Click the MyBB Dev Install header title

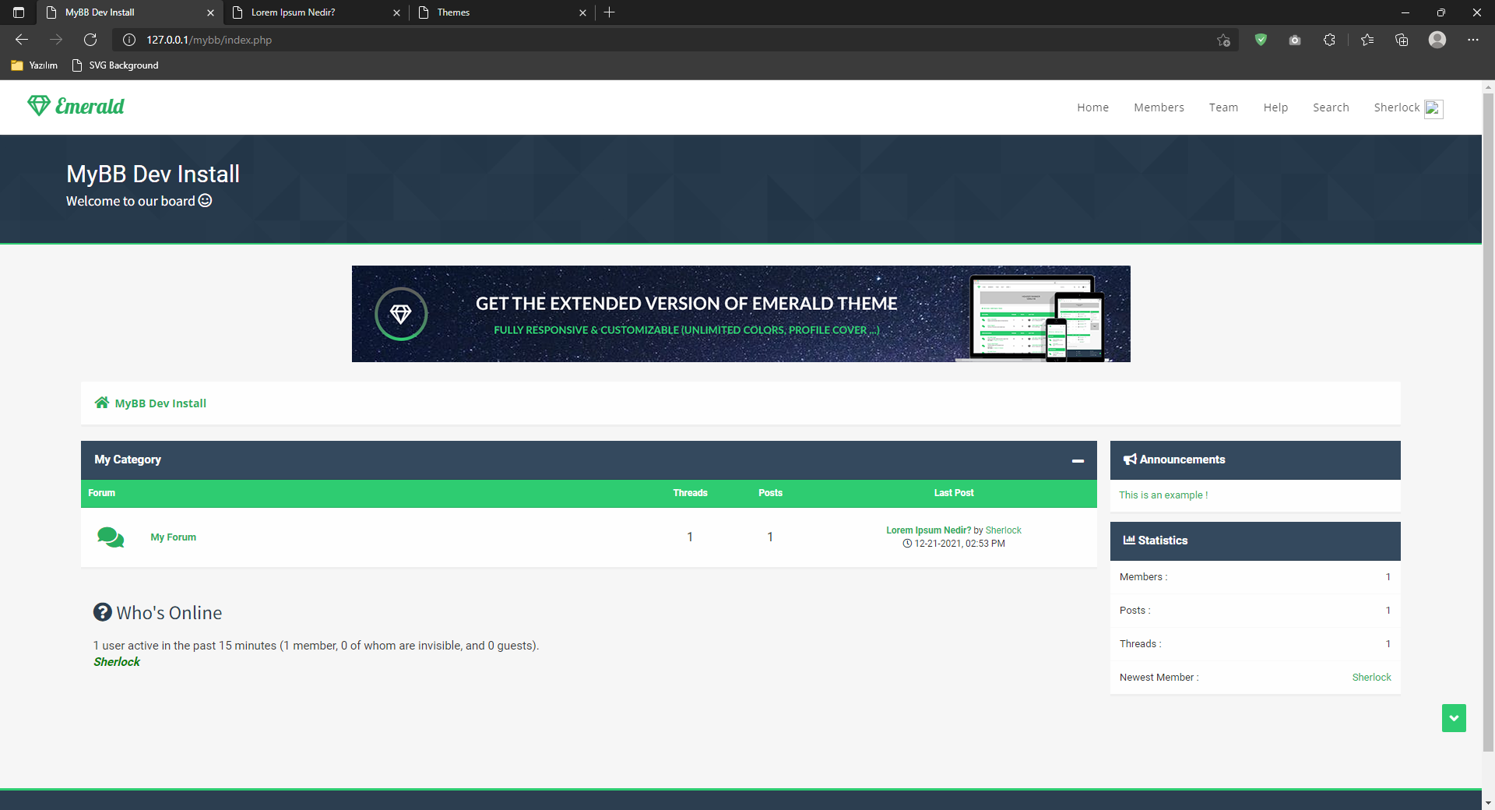[153, 174]
